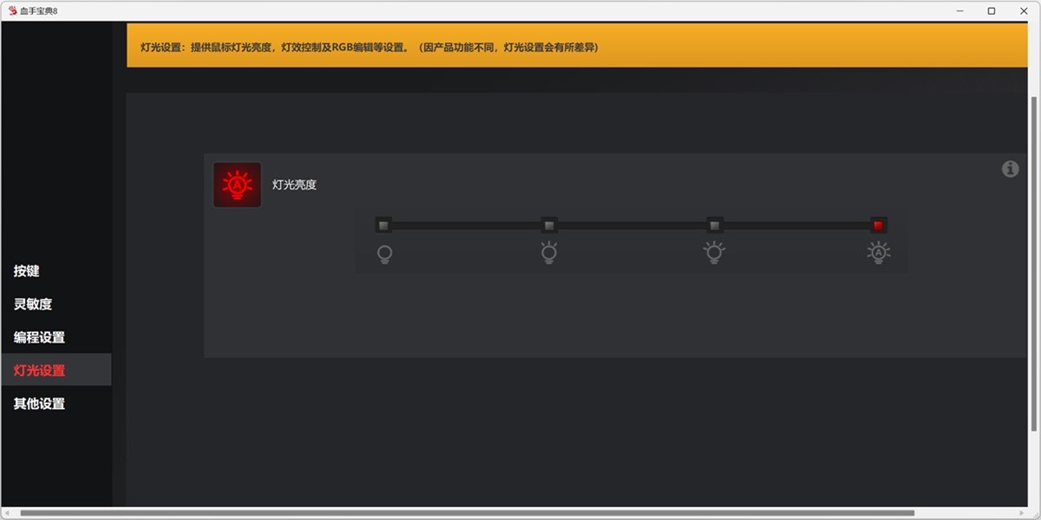1041x520 pixels.
Task: Select the high brightness bulb icon
Action: click(714, 253)
